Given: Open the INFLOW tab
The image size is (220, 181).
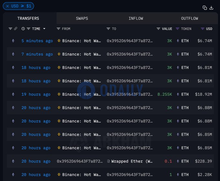Looking at the screenshot, I should coord(136,18).
